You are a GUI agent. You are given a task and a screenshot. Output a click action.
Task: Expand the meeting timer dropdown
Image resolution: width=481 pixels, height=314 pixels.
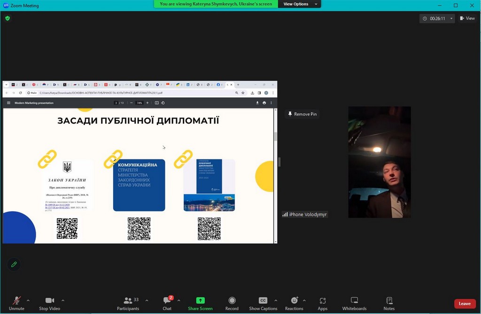click(451, 19)
